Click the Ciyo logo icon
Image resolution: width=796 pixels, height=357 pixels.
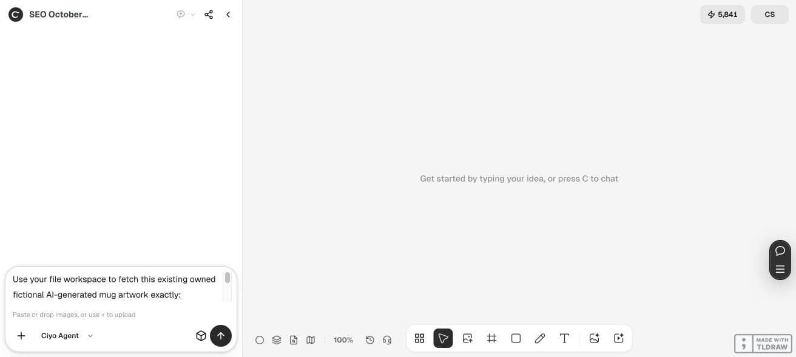16,15
